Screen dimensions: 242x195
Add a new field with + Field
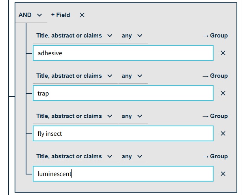tap(60, 15)
